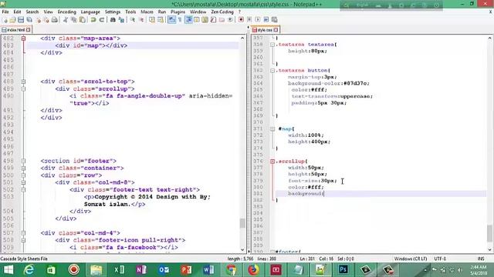
Task: Collapse the col-md-8 div fold marker
Action: pos(23,182)
